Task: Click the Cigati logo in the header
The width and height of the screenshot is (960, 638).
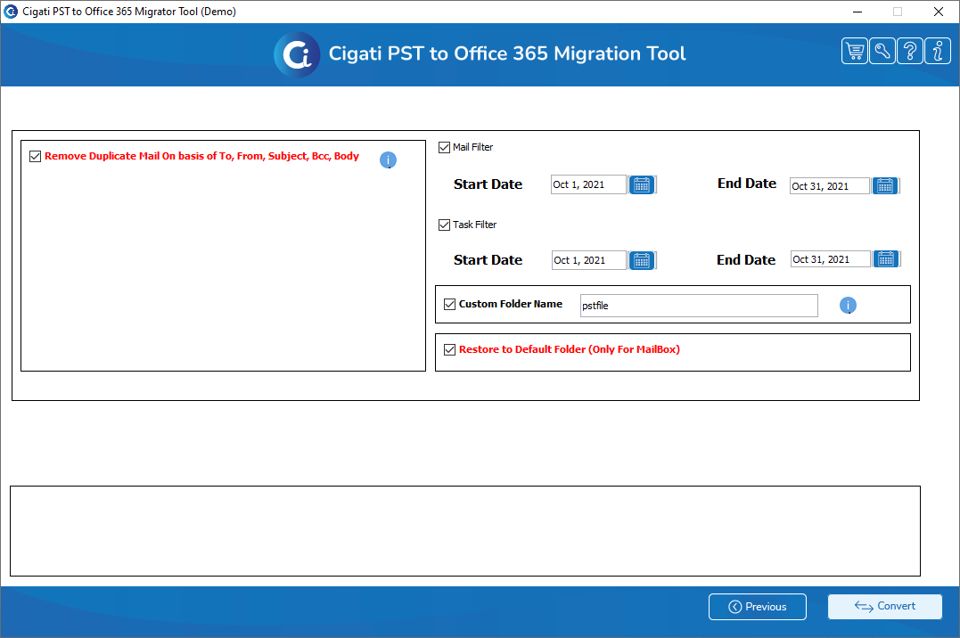Action: pyautogui.click(x=297, y=54)
